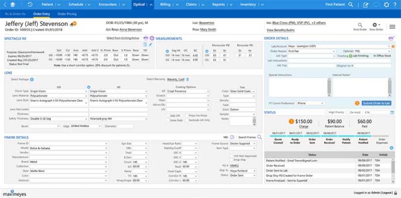Open the hamburger menu icon
Image resolution: width=401 pixels, height=198 pixels.
[392, 27]
